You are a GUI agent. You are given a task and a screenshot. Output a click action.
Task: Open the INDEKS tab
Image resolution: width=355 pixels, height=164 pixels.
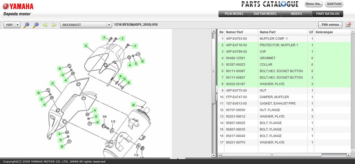[x=296, y=14]
